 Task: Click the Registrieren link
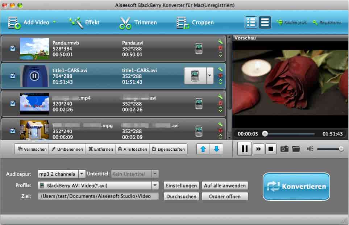pyautogui.click(x=327, y=22)
